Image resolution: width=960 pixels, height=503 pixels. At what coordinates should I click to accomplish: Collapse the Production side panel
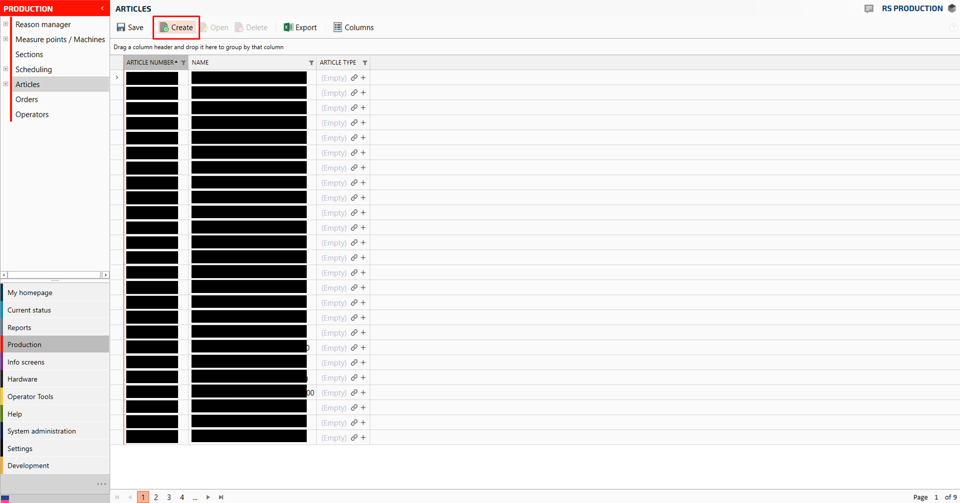[x=102, y=9]
